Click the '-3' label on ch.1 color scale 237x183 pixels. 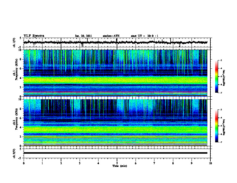pos(221,60)
